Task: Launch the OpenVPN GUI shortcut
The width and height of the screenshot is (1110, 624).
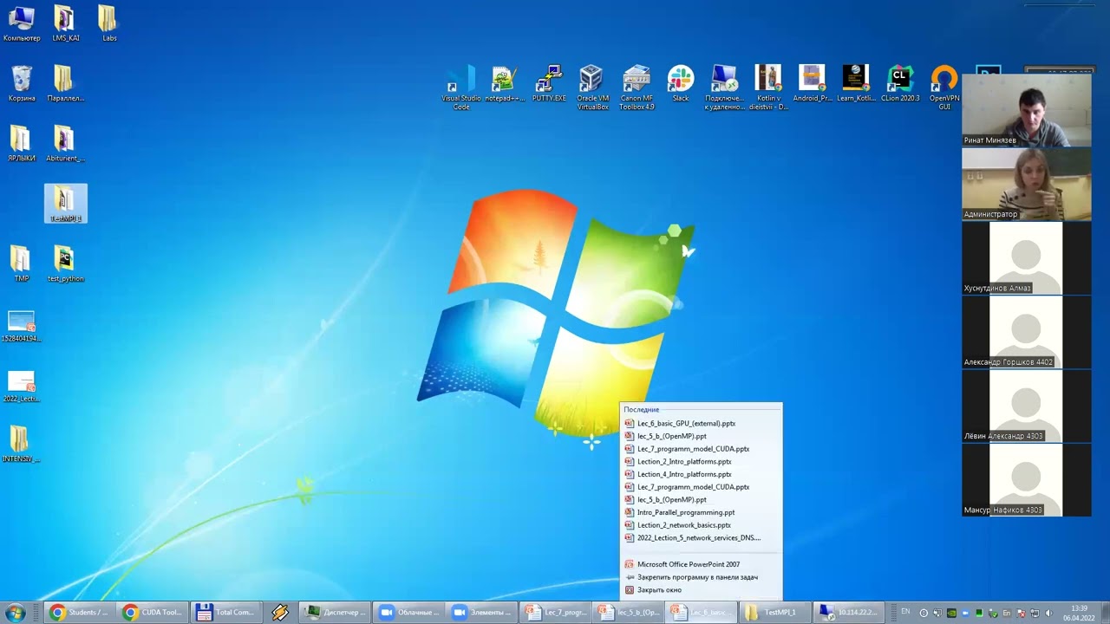Action: tap(944, 88)
